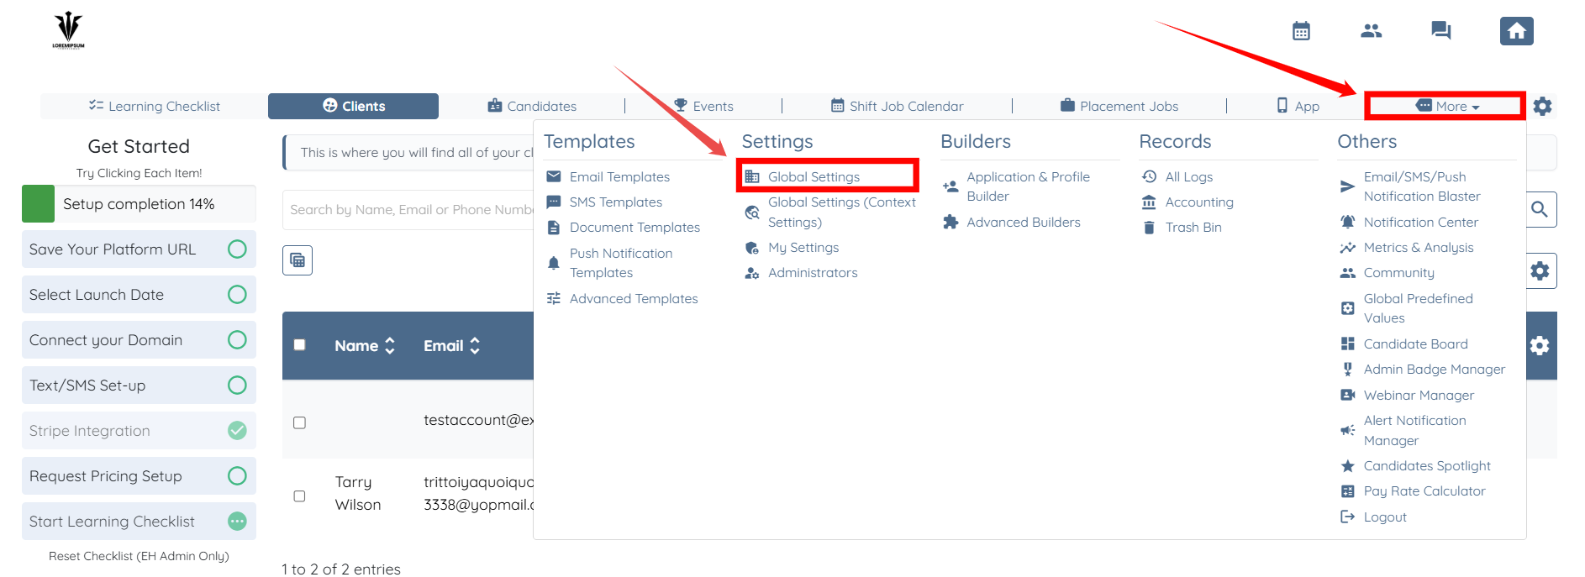1585x577 pixels.
Task: Expand the More dropdown menu
Action: click(1445, 107)
